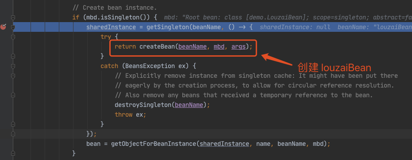The height and width of the screenshot is (160, 412).
Task: Click 'beanName' argument of createBean
Action: coord(193,47)
